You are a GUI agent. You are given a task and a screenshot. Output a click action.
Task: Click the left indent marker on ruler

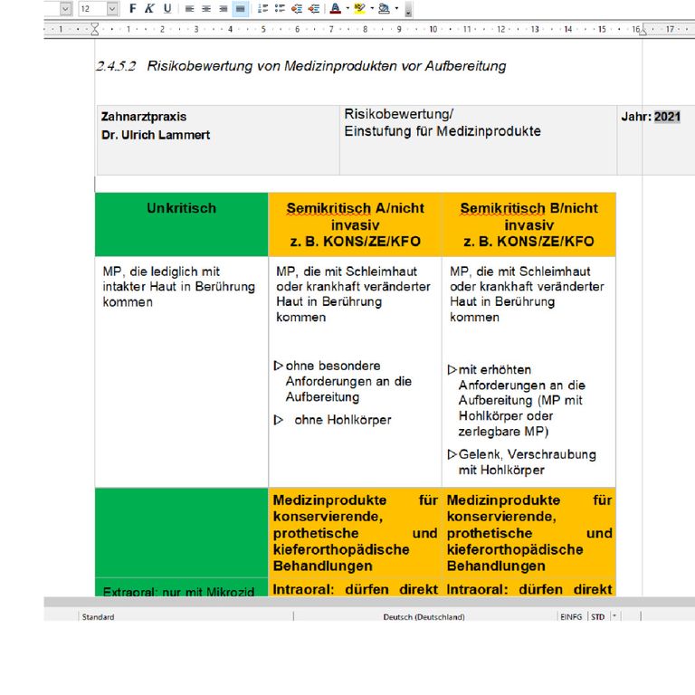pos(95,29)
